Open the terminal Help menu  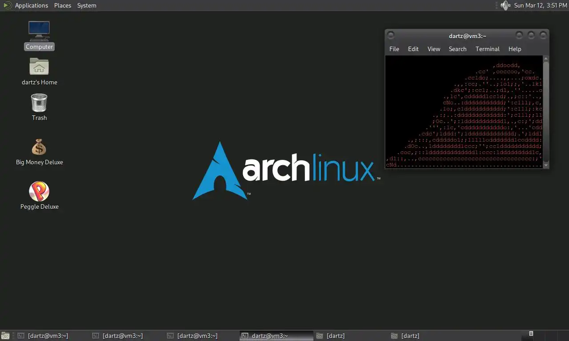coord(515,49)
